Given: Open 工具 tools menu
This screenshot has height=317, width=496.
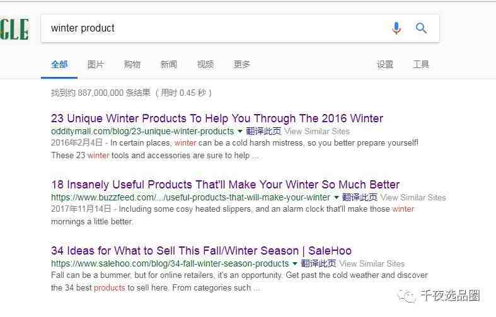Looking at the screenshot, I should point(421,64).
